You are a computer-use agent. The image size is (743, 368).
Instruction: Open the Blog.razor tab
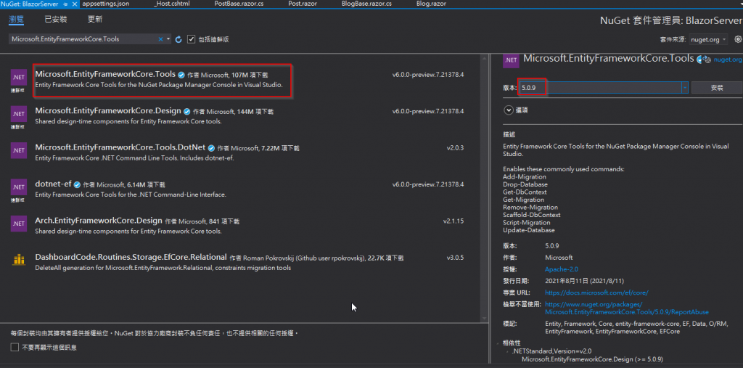(431, 4)
